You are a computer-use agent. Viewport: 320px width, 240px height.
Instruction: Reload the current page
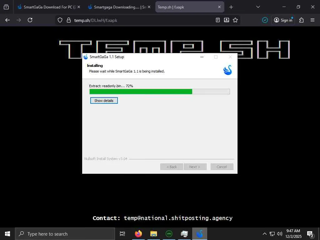tap(30, 20)
